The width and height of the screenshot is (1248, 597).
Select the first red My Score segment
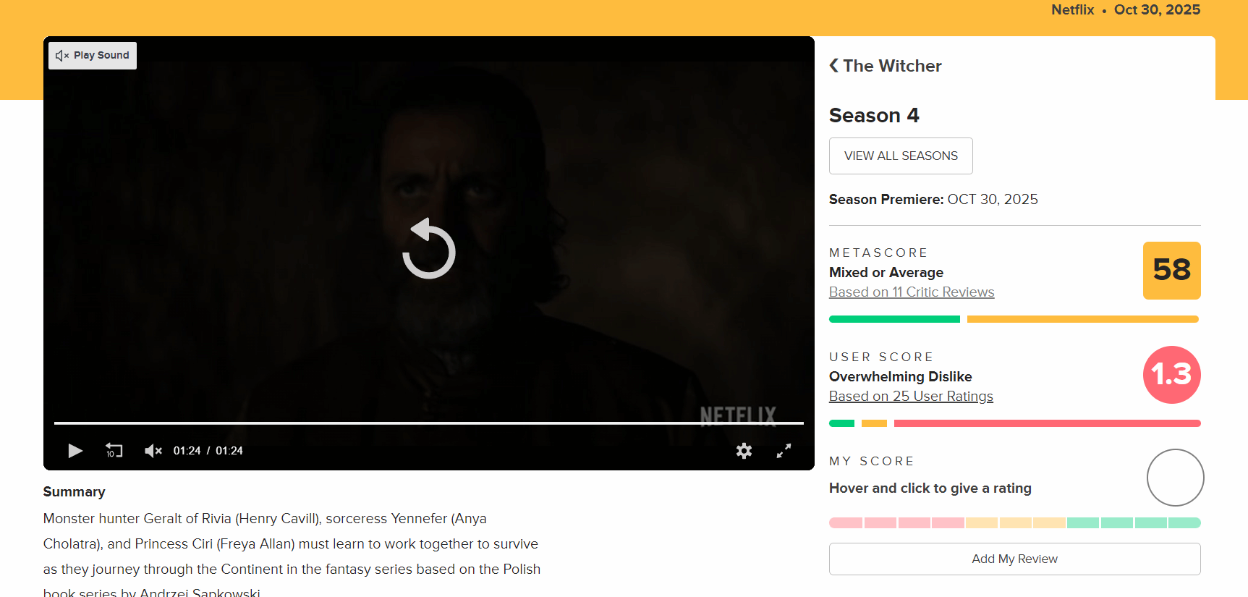tap(846, 522)
